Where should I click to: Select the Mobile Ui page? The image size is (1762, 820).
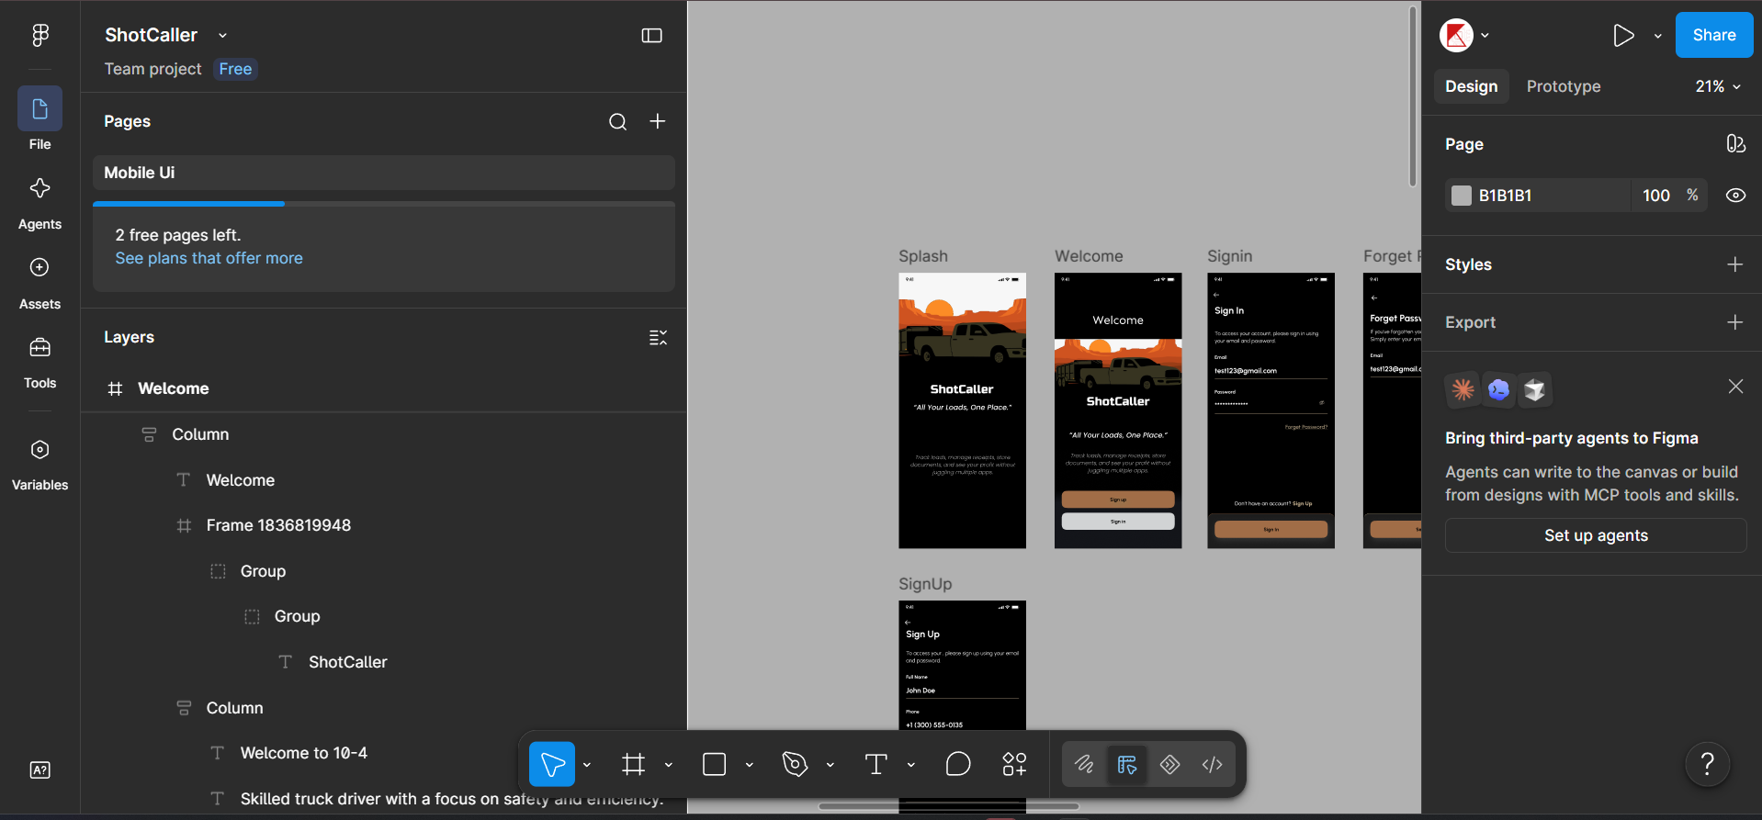coord(384,173)
